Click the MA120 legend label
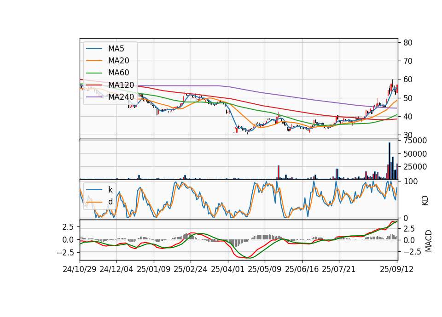 click(x=121, y=85)
